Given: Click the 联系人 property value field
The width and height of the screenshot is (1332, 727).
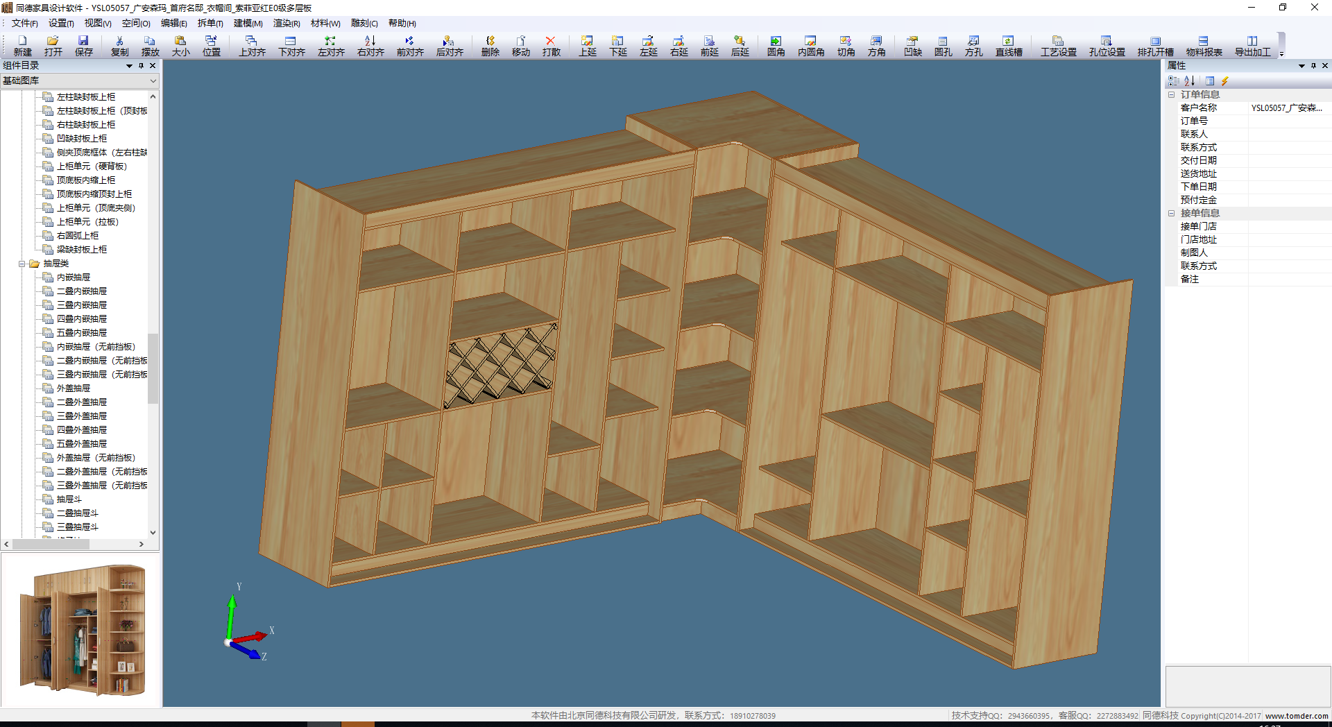Looking at the screenshot, I should click(1289, 135).
